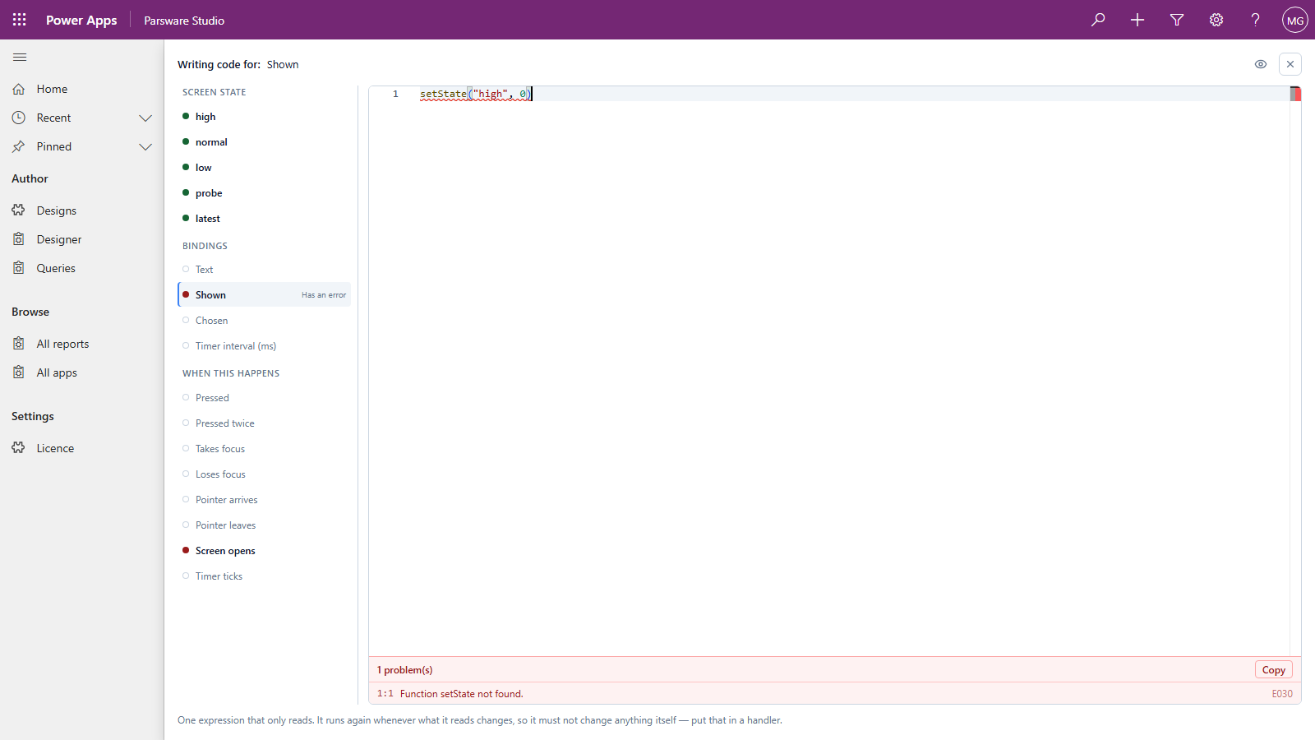This screenshot has width=1315, height=740.
Task: Open the app launcher grid icon
Action: pyautogui.click(x=20, y=20)
